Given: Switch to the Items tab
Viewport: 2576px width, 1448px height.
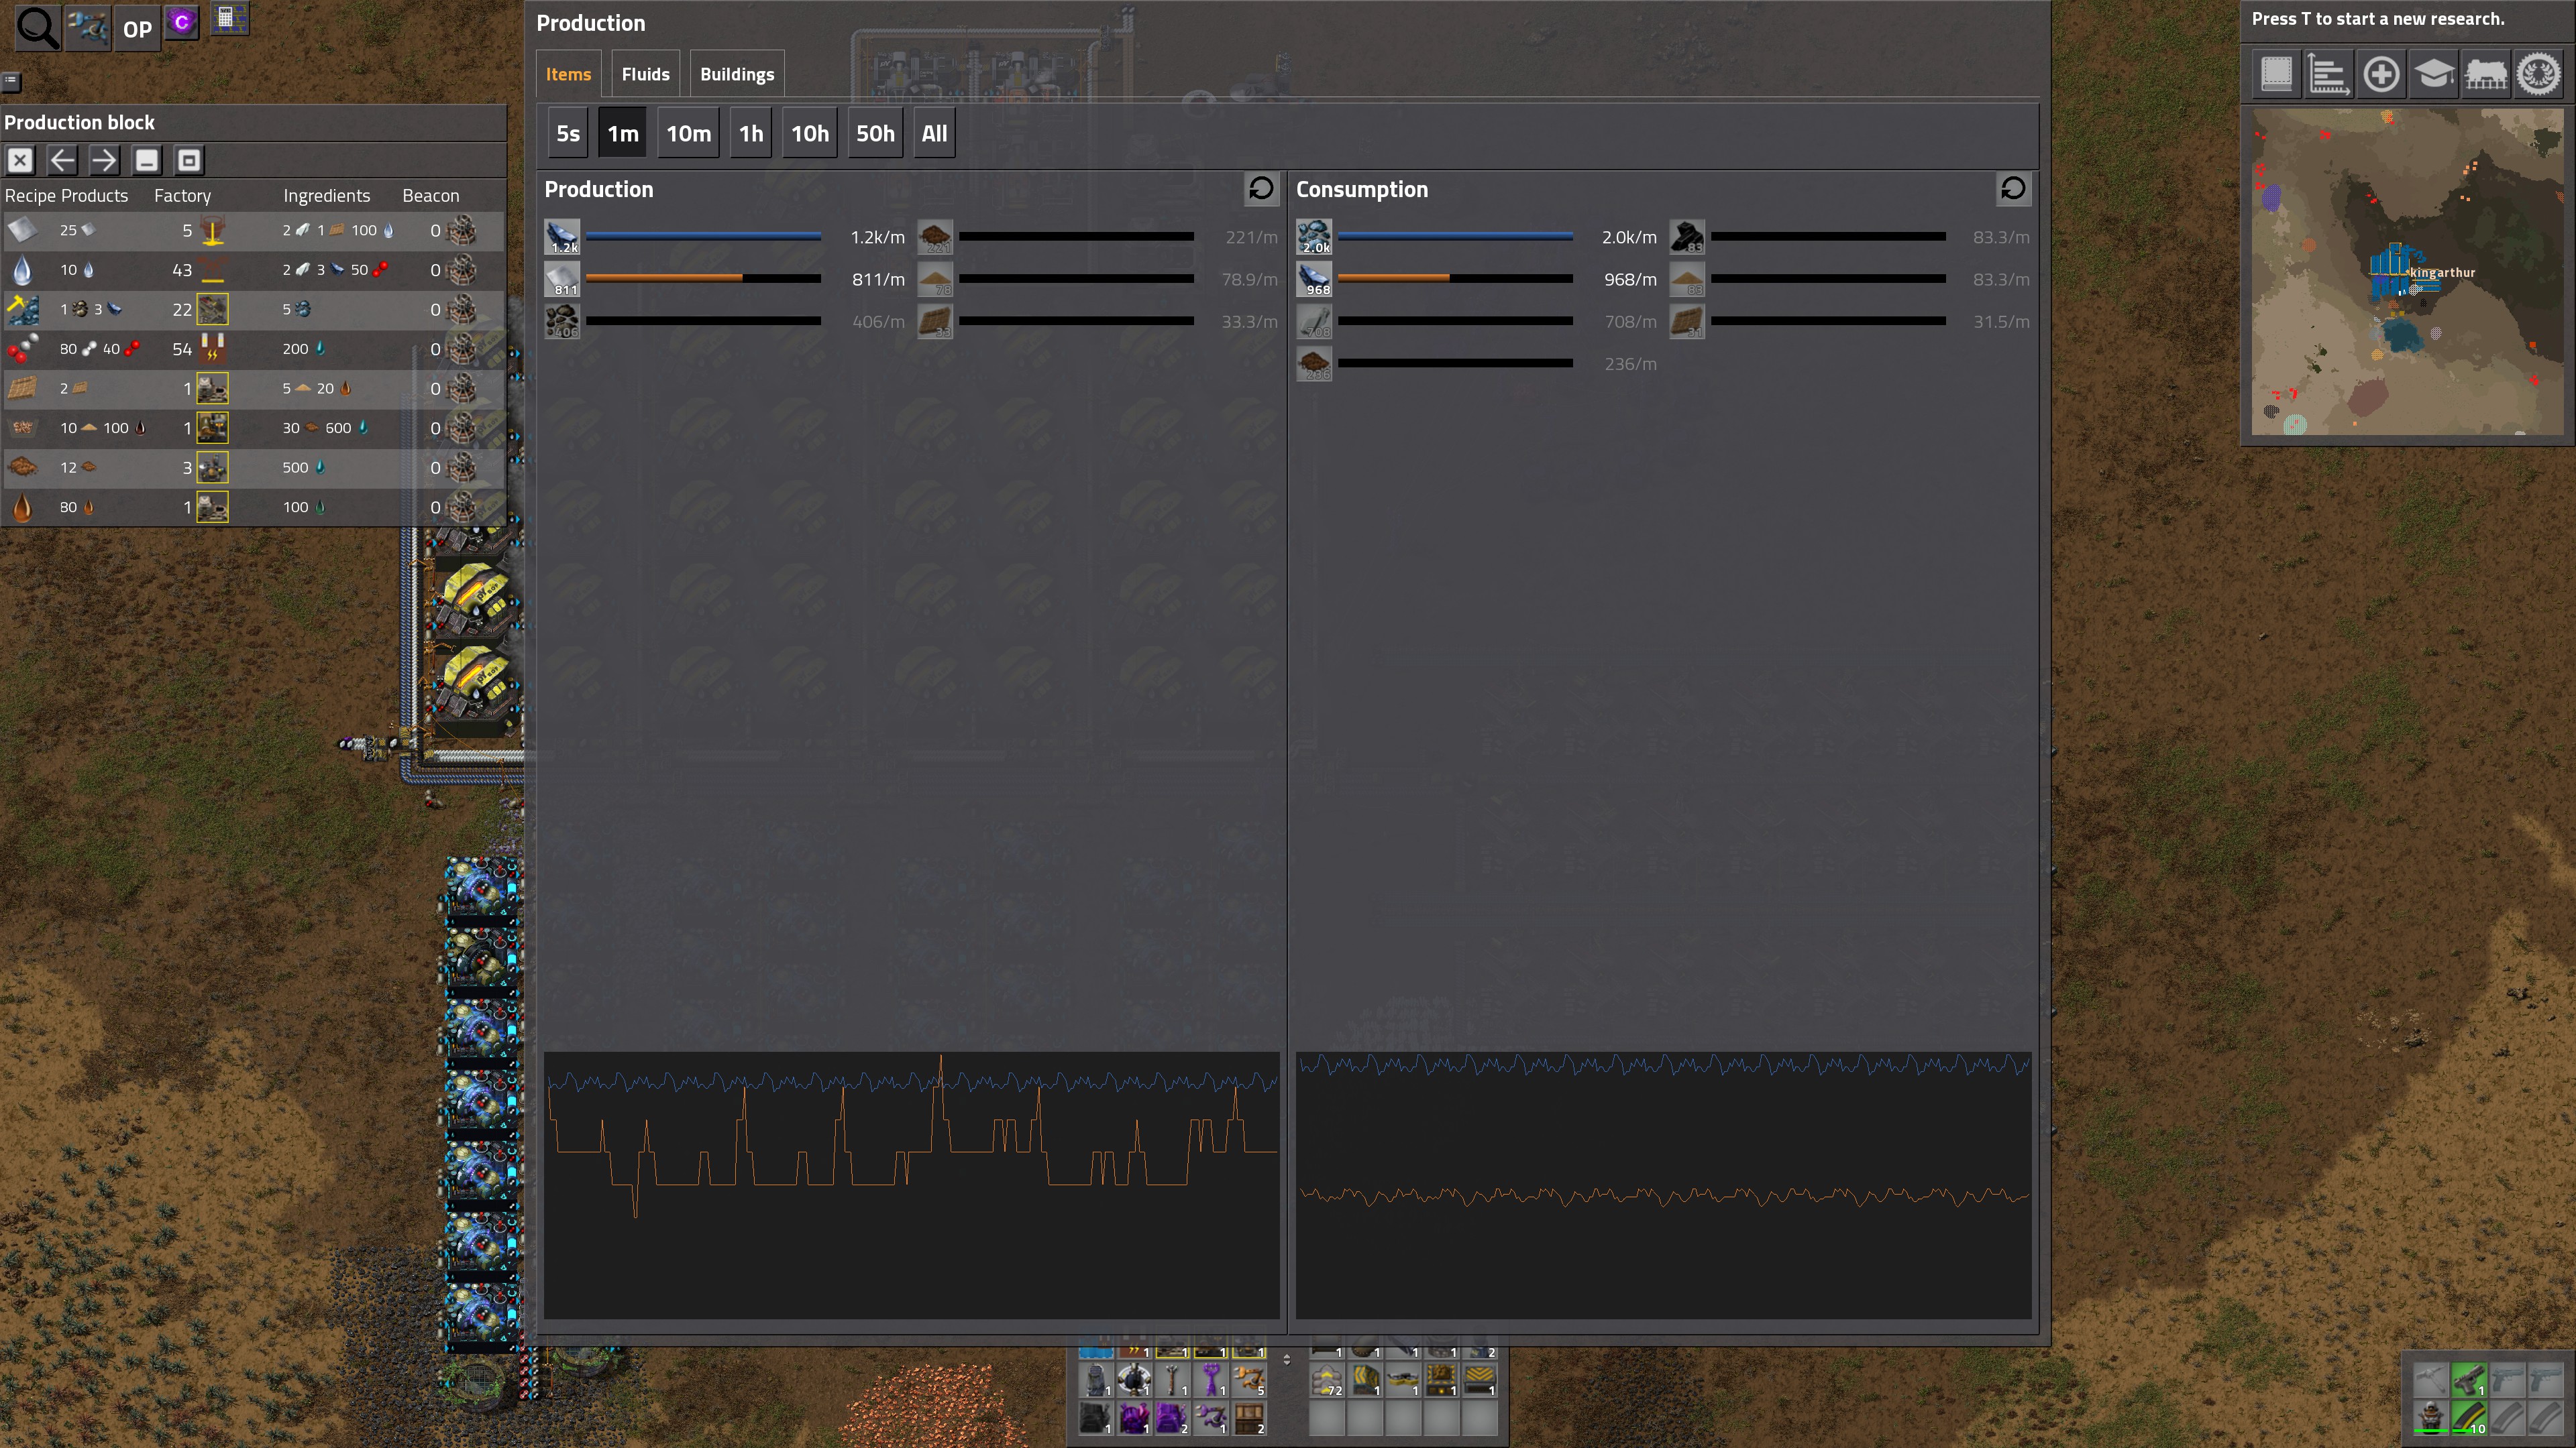Looking at the screenshot, I should 568,74.
